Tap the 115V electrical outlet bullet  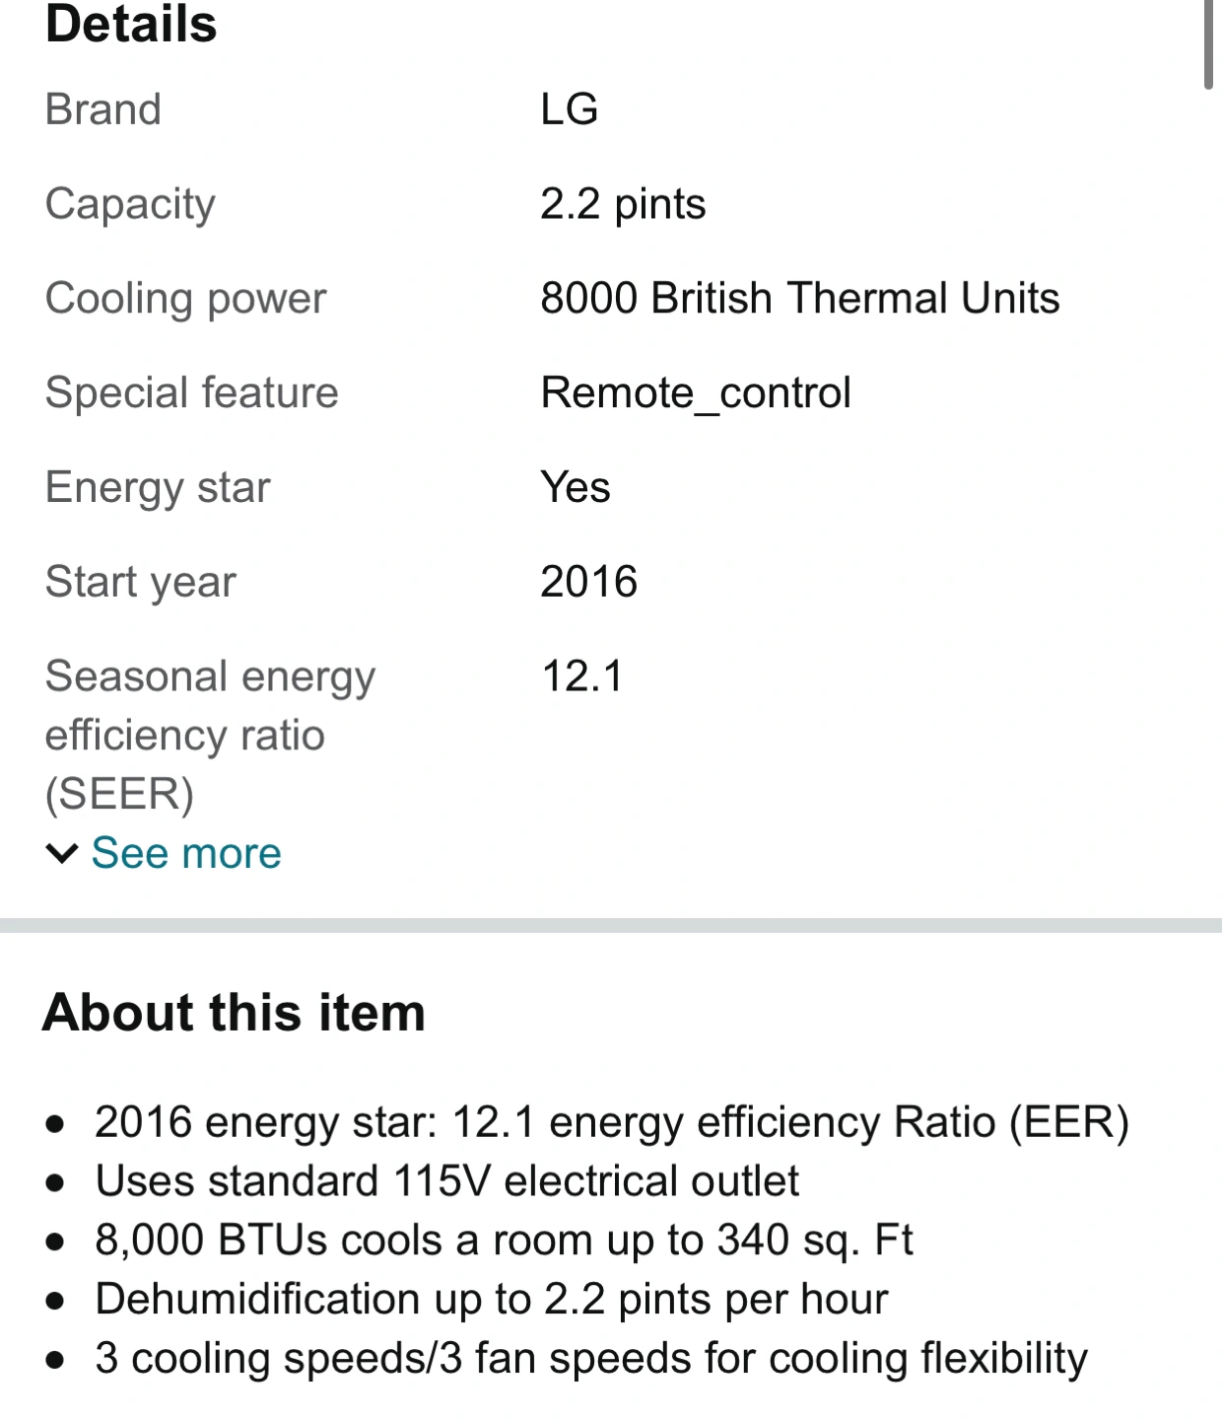pyautogui.click(x=446, y=1181)
